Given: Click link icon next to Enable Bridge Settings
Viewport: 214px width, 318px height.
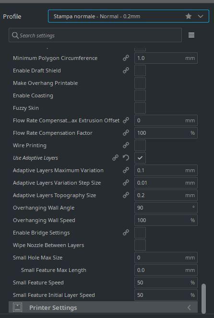Looking at the screenshot, I should [126, 233].
